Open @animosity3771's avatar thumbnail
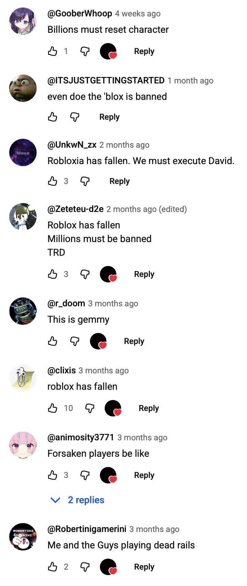The image size is (247, 586). [23, 445]
